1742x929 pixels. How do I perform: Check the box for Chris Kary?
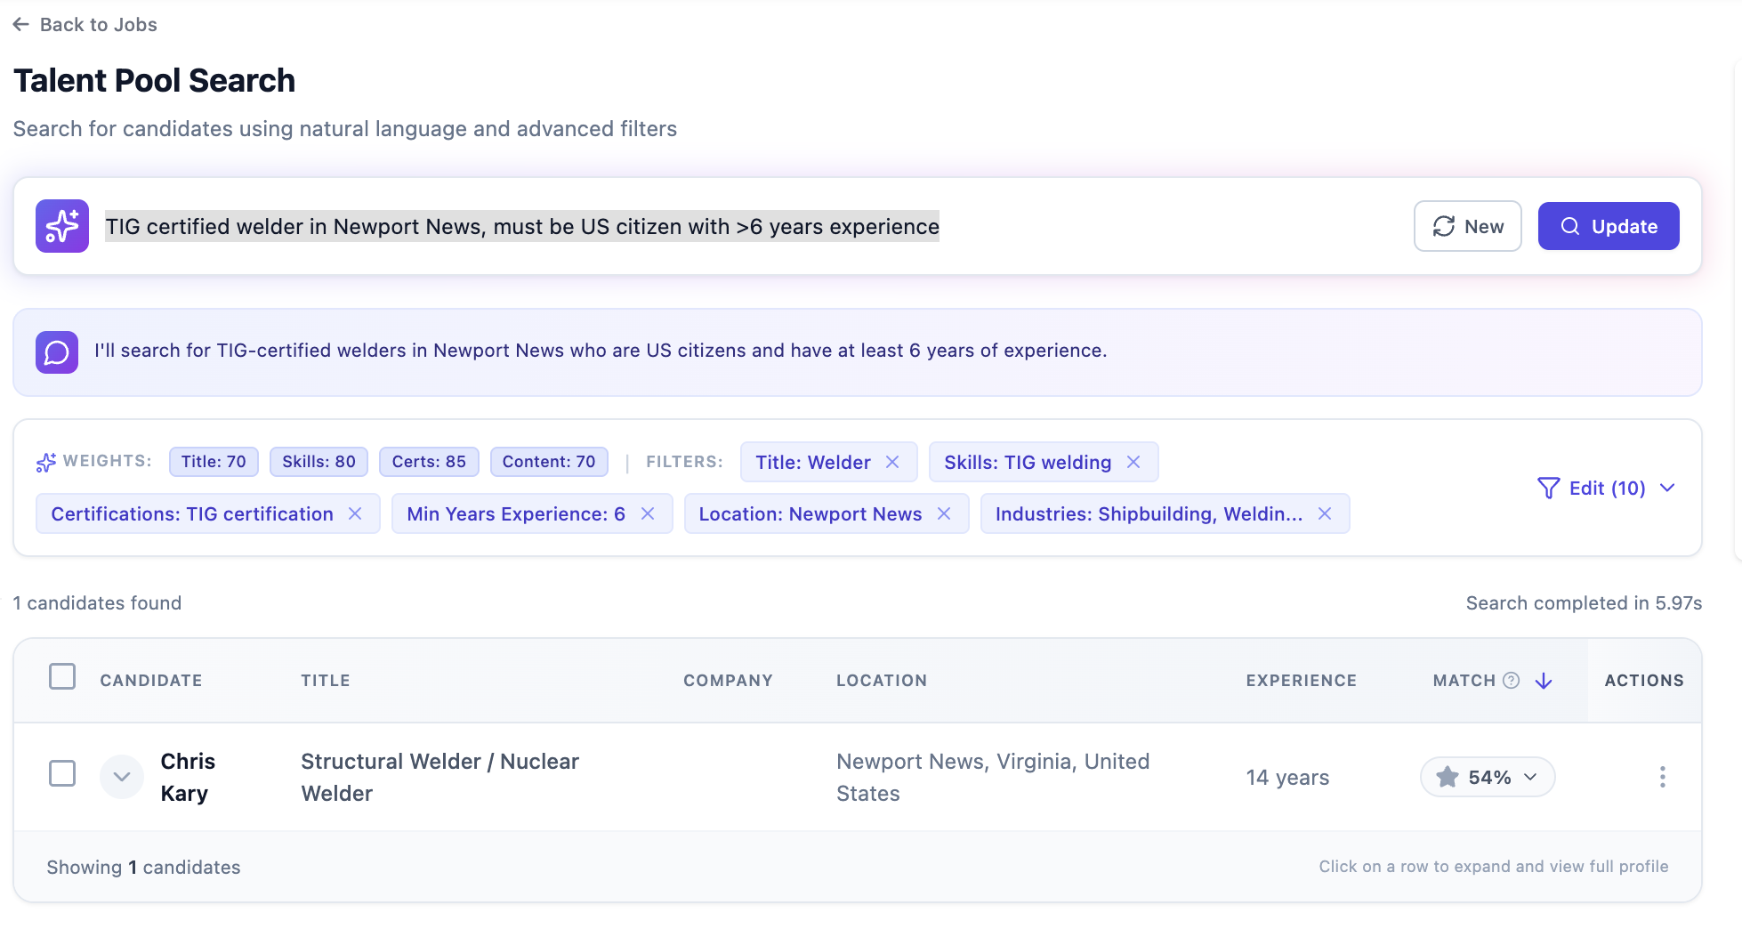coord(62,773)
